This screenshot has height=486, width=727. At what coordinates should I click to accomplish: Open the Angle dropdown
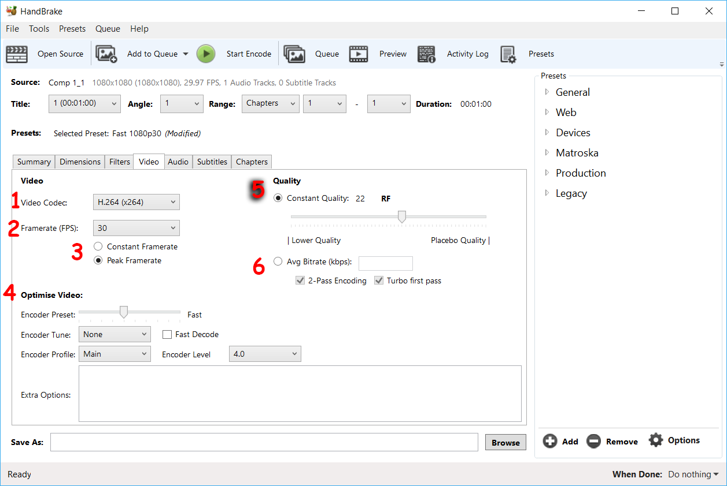[182, 104]
